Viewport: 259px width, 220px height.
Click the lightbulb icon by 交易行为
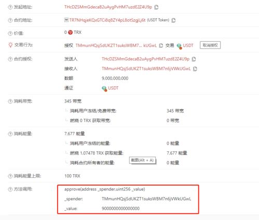click(x=10, y=45)
